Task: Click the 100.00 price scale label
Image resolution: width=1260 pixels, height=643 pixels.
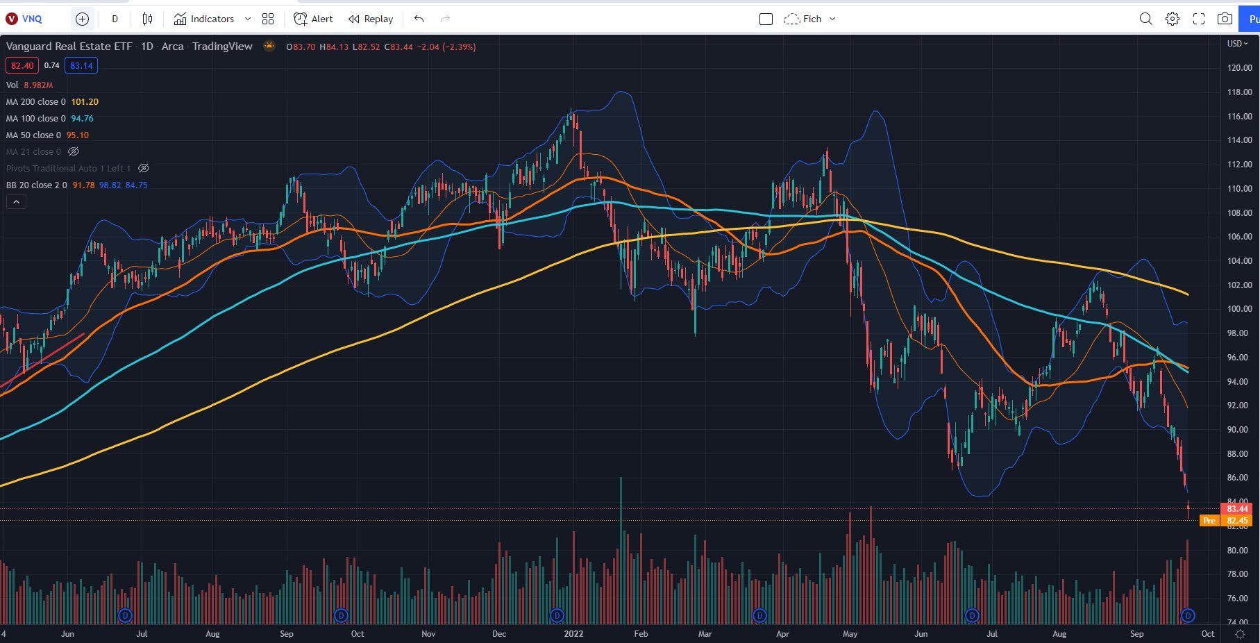Action: [1239, 309]
